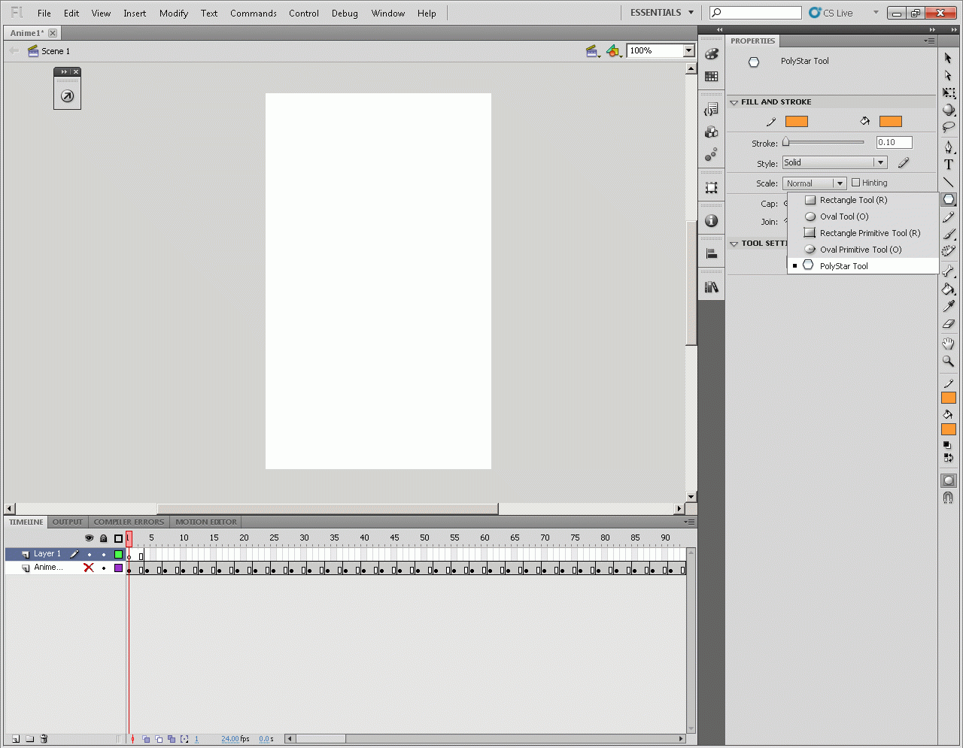Open the Properties panel options menu
This screenshot has height=748, width=963.
click(x=930, y=41)
